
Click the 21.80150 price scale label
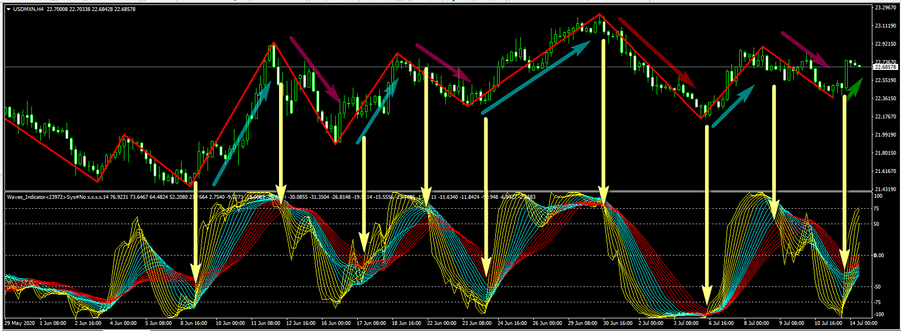(x=886, y=153)
